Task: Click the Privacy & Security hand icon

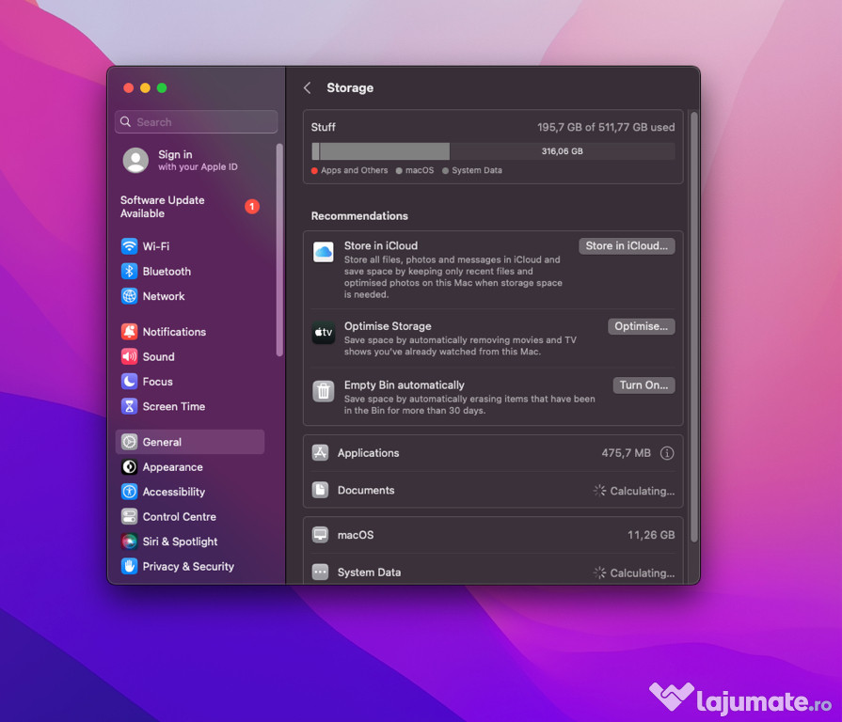Action: (x=129, y=567)
